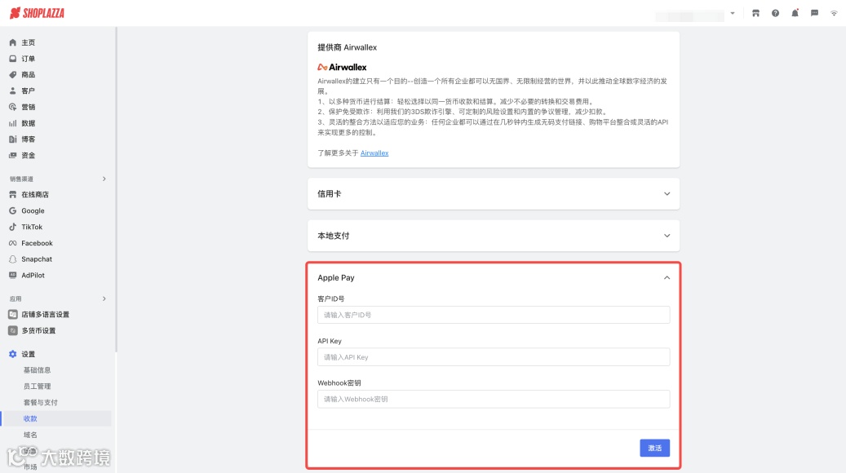Open the AdPilot icon
The height and width of the screenshot is (473, 846).
coord(13,275)
